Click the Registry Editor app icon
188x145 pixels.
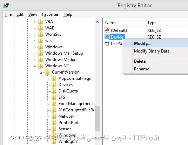coord(6,6)
